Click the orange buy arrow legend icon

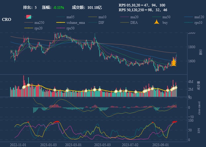pos(157,22)
